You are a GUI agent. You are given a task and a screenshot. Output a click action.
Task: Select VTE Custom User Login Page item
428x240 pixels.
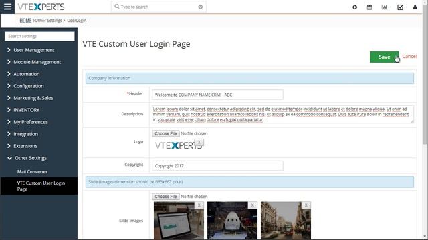click(x=39, y=186)
